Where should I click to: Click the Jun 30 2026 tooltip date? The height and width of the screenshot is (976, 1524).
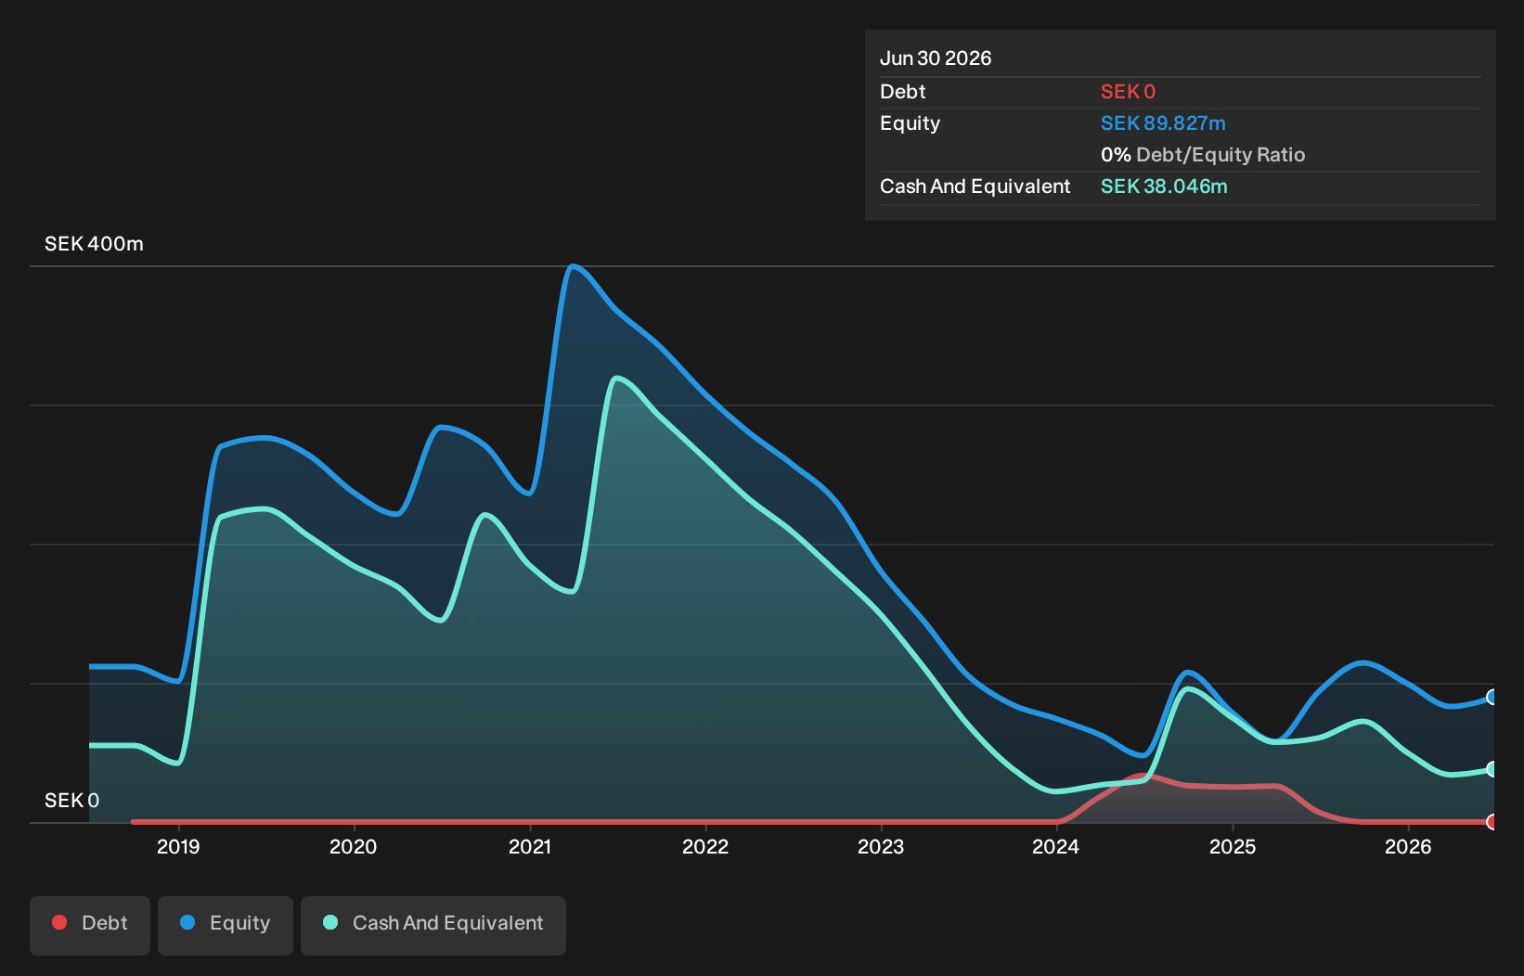pos(936,58)
